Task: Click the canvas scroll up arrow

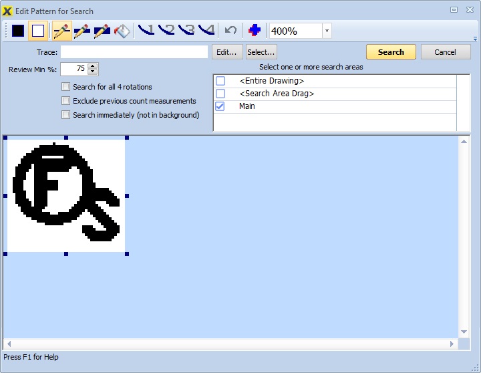Action: 464,142
